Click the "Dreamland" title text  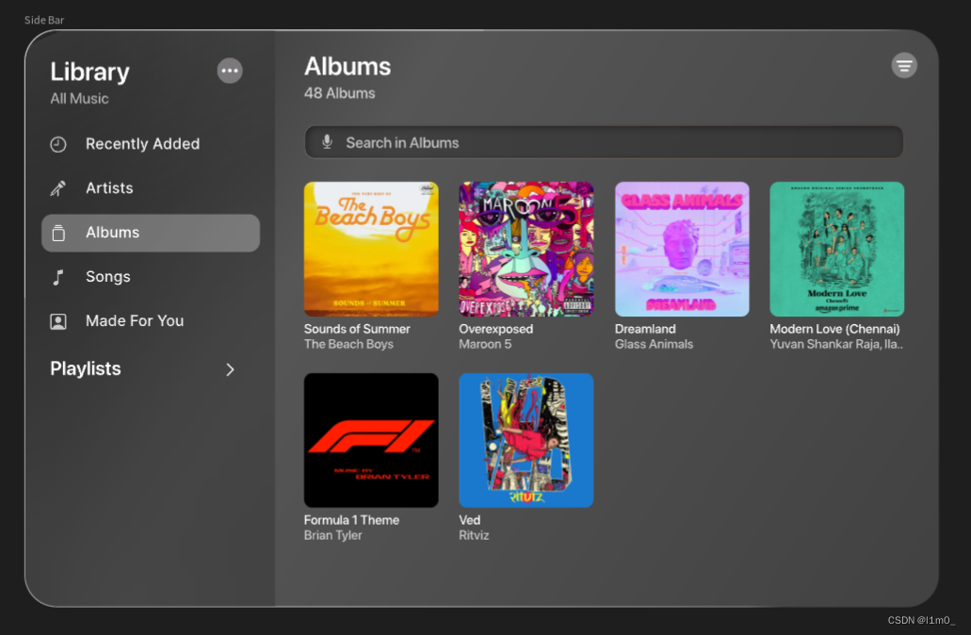tap(645, 329)
